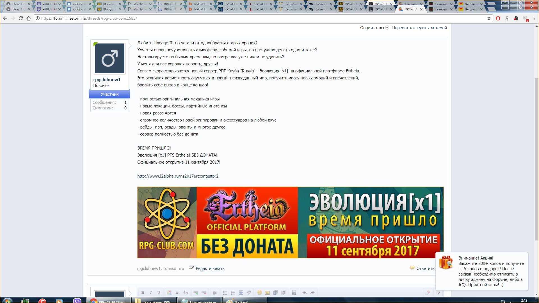Open rpgclubnew1 user profile name link
Viewport: 539px width, 303px height.
click(107, 79)
